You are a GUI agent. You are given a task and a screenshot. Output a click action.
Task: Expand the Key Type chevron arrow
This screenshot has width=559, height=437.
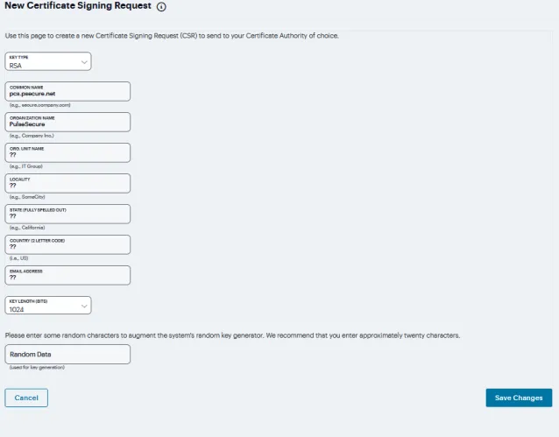click(x=84, y=62)
